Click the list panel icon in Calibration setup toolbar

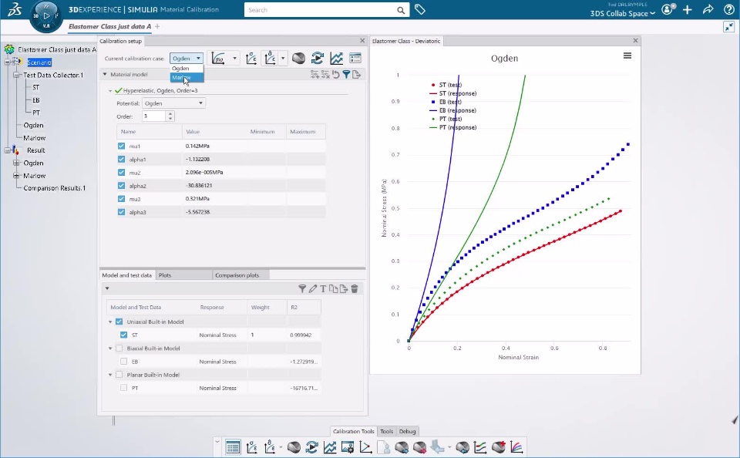point(355,59)
